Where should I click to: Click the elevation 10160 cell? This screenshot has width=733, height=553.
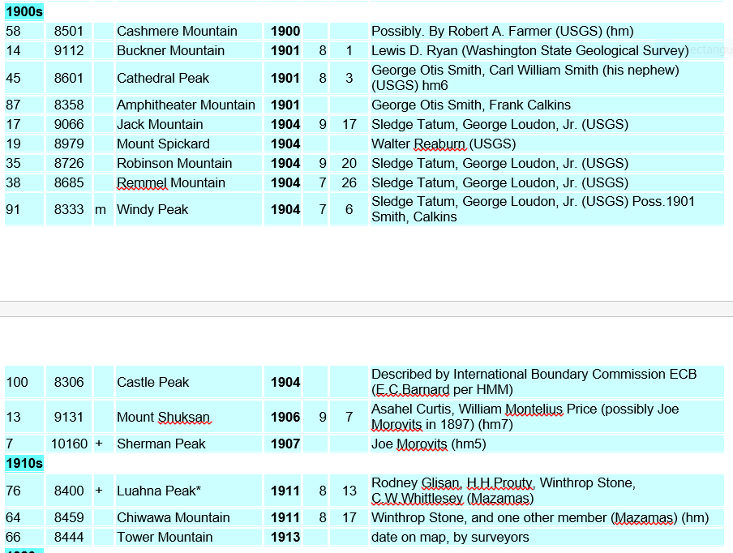coord(69,444)
